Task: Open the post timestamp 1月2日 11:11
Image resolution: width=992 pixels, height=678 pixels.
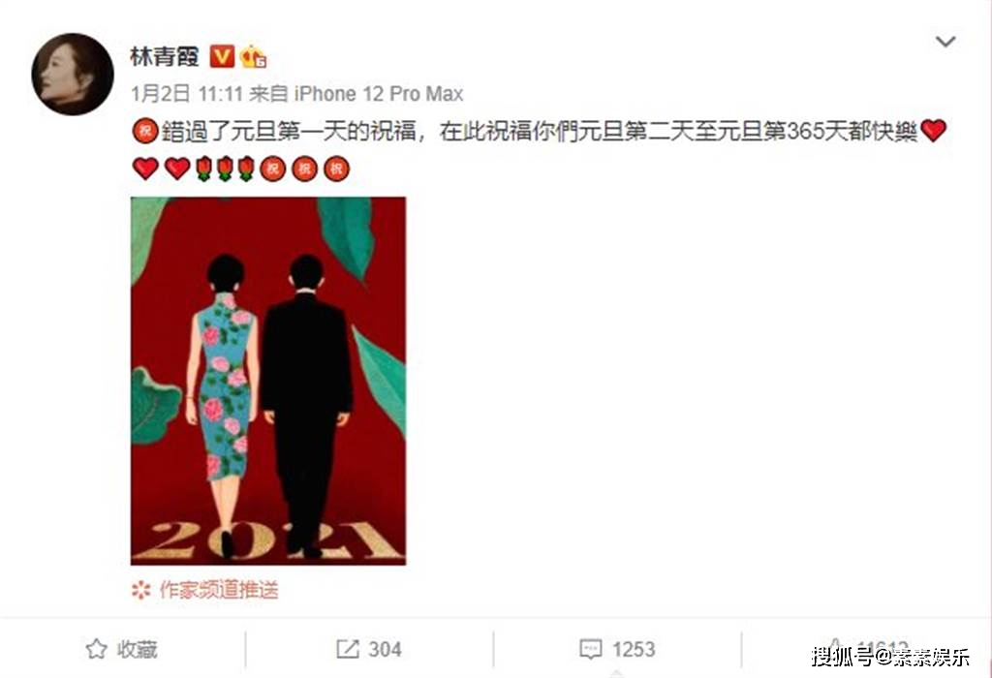Action: pyautogui.click(x=187, y=94)
